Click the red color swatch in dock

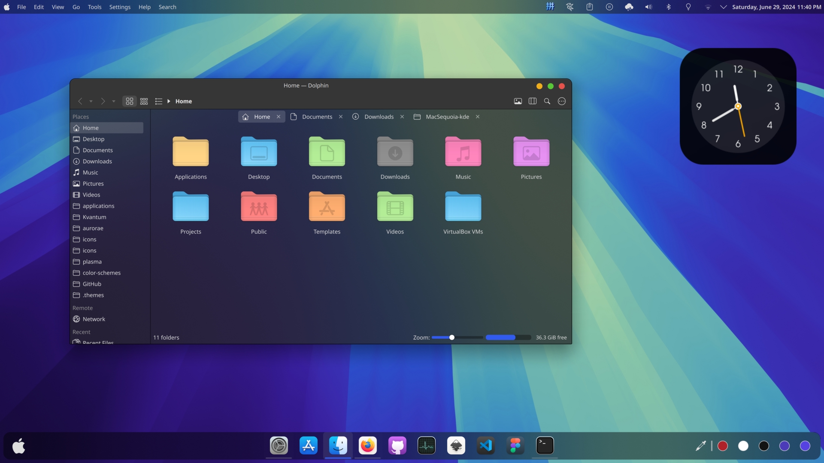click(723, 446)
